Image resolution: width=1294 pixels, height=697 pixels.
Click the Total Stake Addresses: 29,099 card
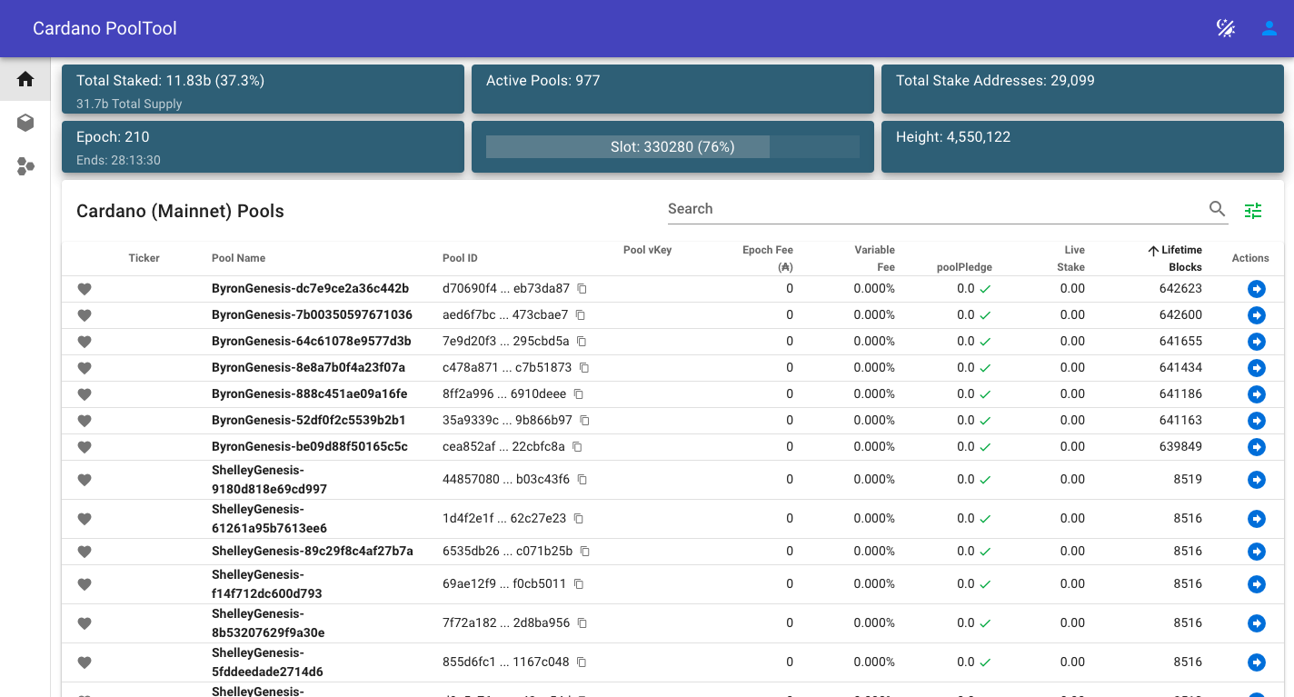(x=1082, y=90)
